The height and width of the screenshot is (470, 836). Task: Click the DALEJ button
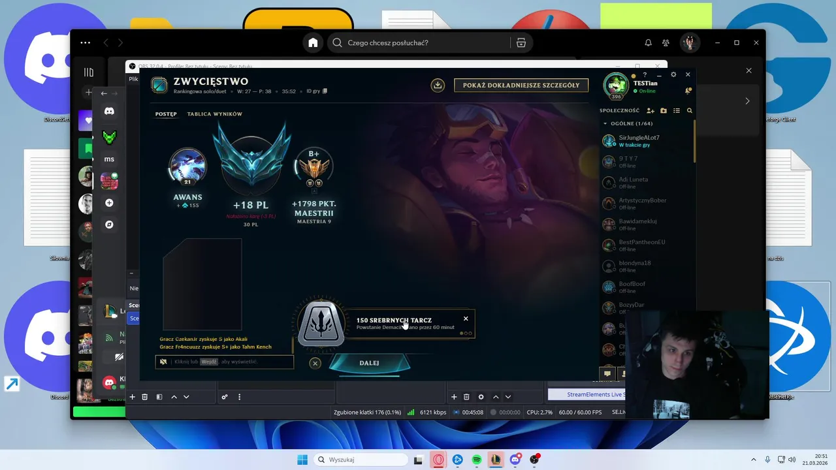(x=369, y=364)
